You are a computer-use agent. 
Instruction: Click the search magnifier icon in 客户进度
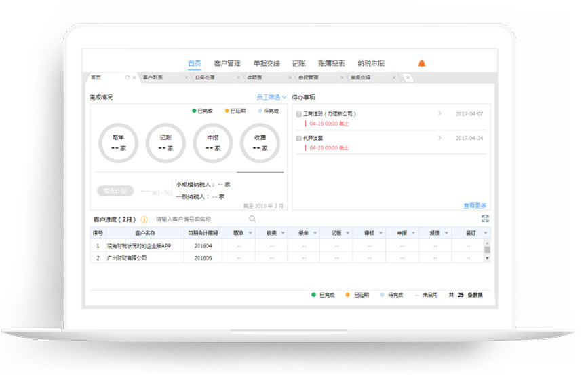[x=252, y=219]
